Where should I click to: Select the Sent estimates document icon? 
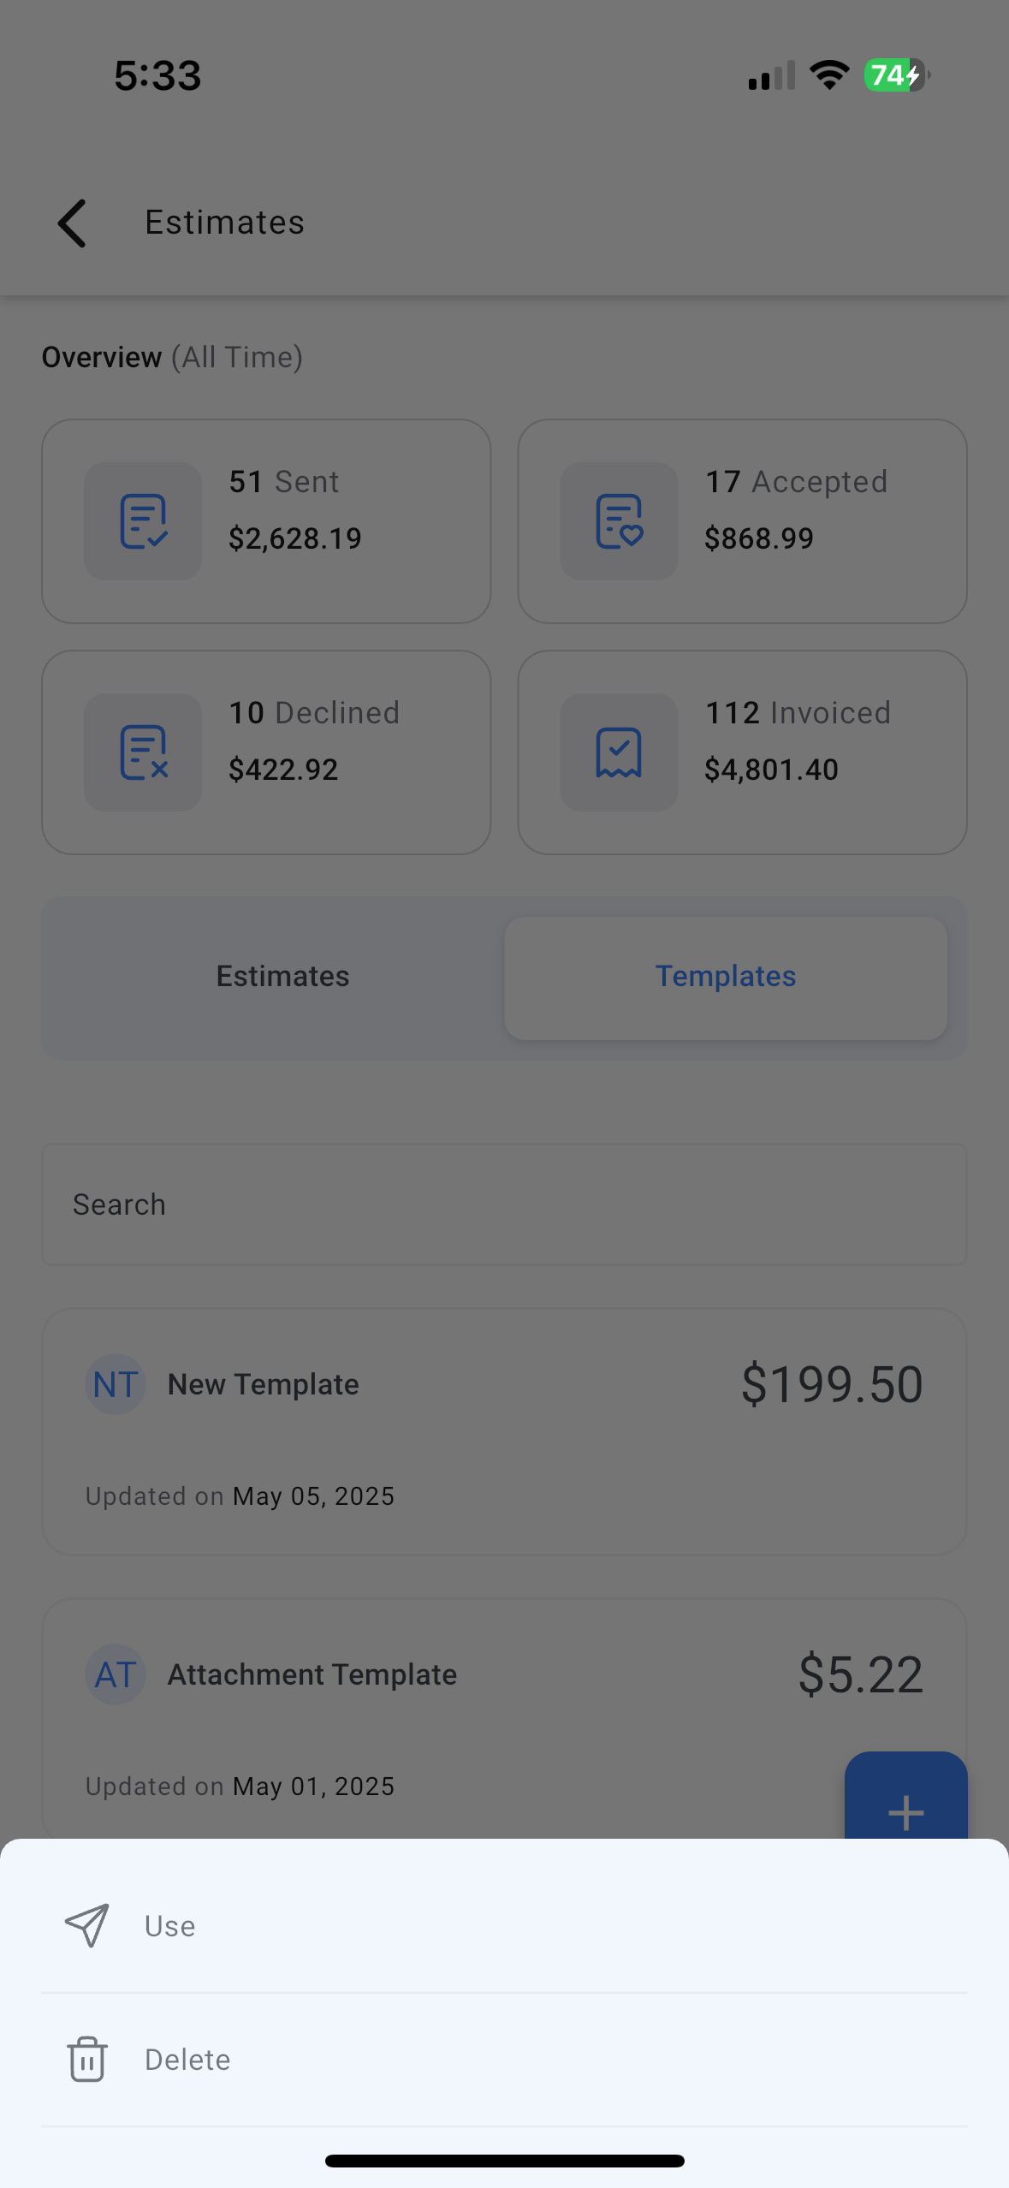143,521
